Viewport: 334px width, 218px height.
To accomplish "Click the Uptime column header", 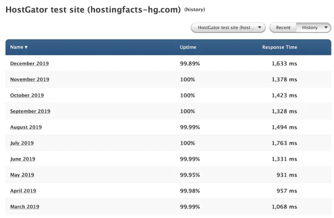I will 188,47.
